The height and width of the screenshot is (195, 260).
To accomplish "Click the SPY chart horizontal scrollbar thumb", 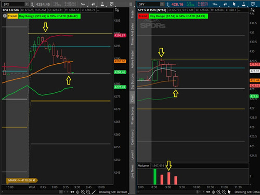I will 198,192.
